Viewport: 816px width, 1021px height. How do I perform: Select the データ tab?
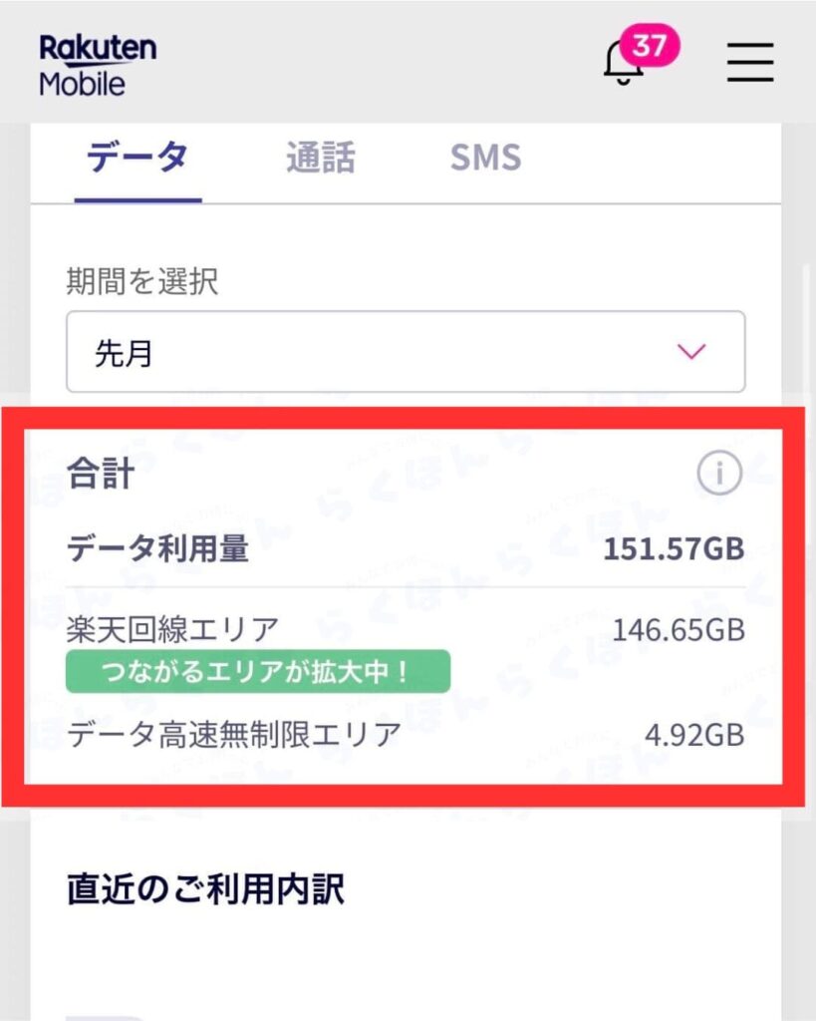pyautogui.click(x=137, y=157)
